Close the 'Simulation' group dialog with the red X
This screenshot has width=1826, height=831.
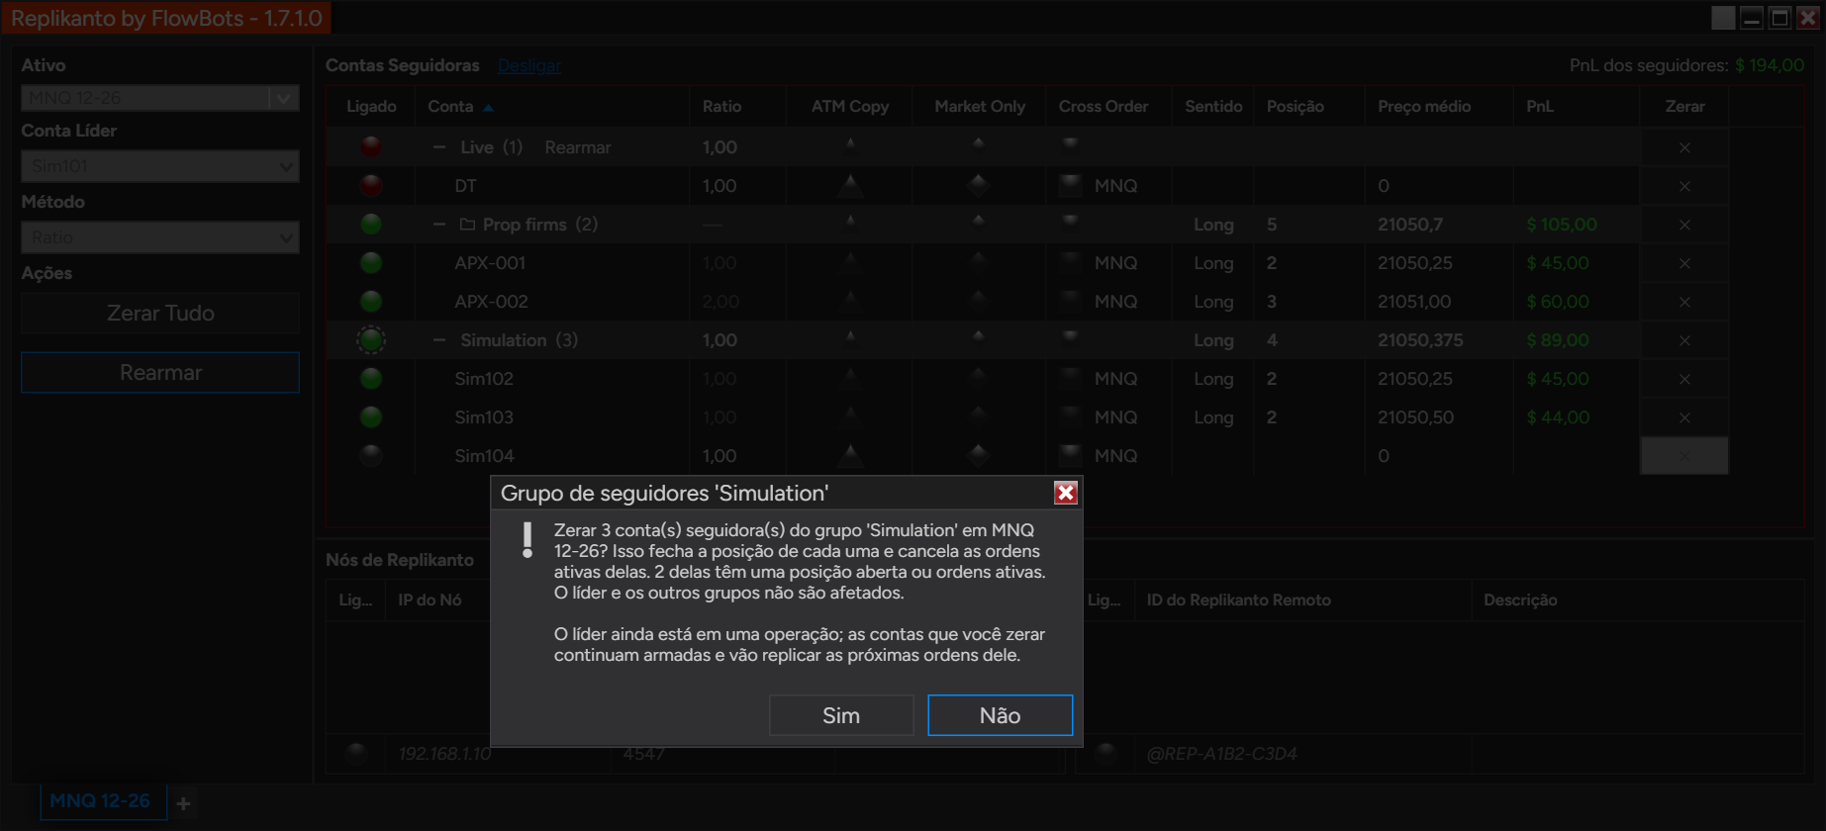1065,493
